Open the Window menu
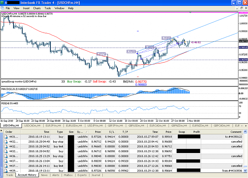Image resolution: width=248 pixels, height=178 pixels. coord(59,8)
